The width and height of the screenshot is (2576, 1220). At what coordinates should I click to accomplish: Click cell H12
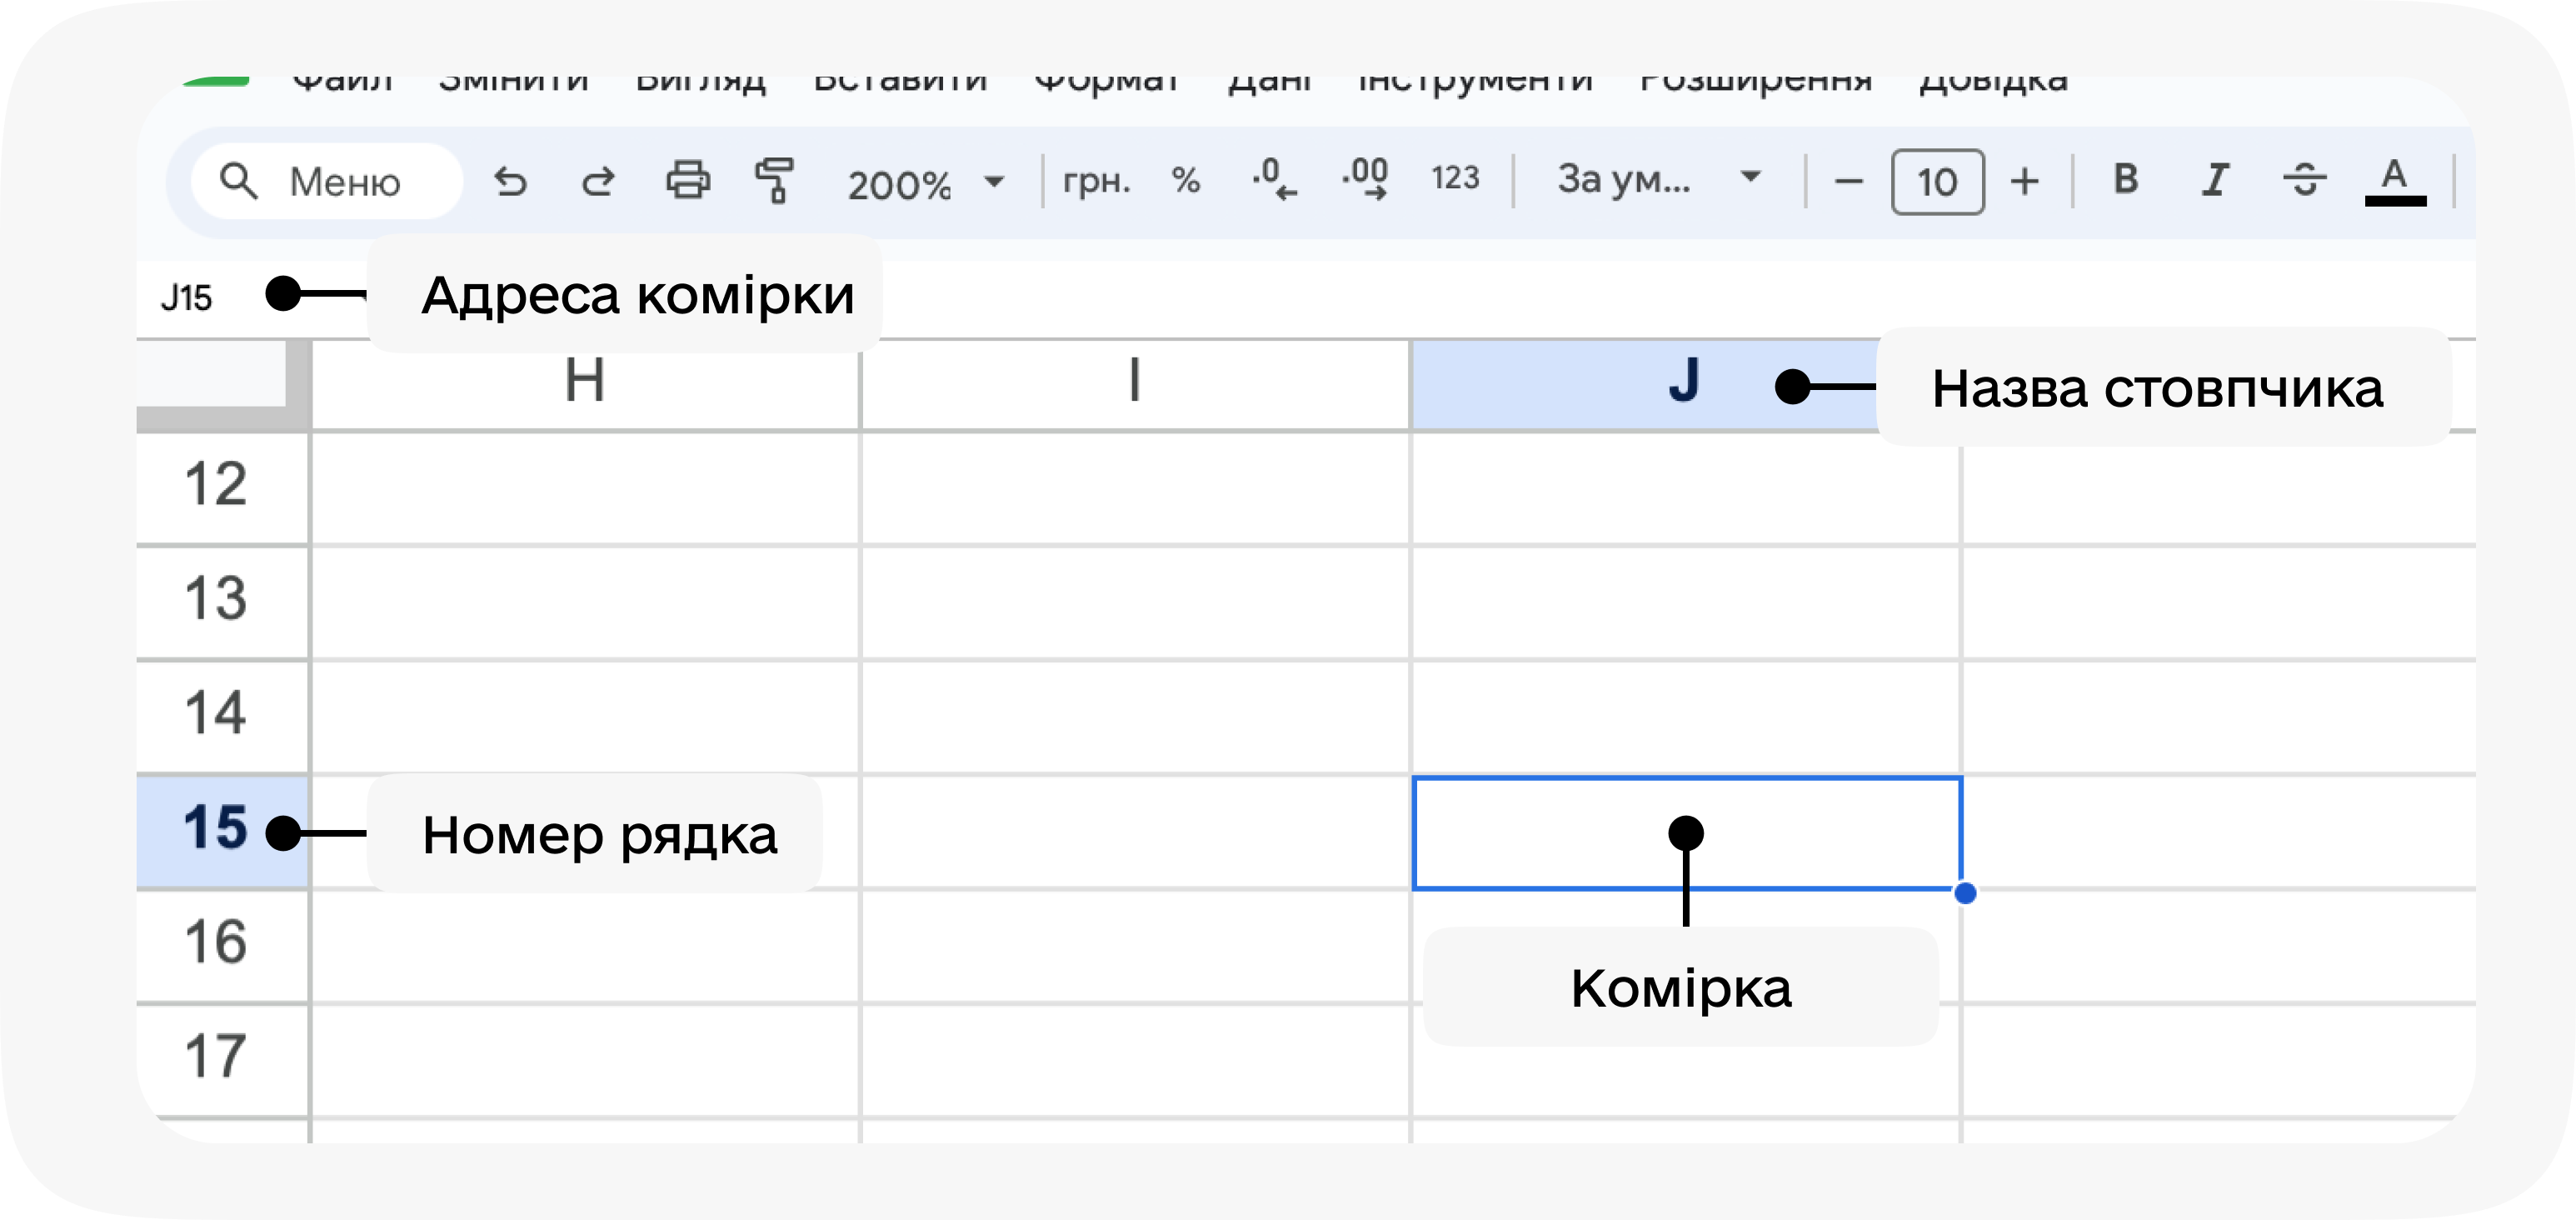(585, 488)
